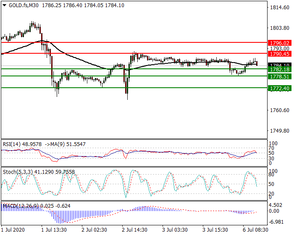Select the 1790.45 resistance price label

280,54
